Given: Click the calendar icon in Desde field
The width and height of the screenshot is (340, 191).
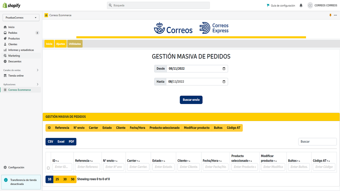Looking at the screenshot, I should point(224,68).
